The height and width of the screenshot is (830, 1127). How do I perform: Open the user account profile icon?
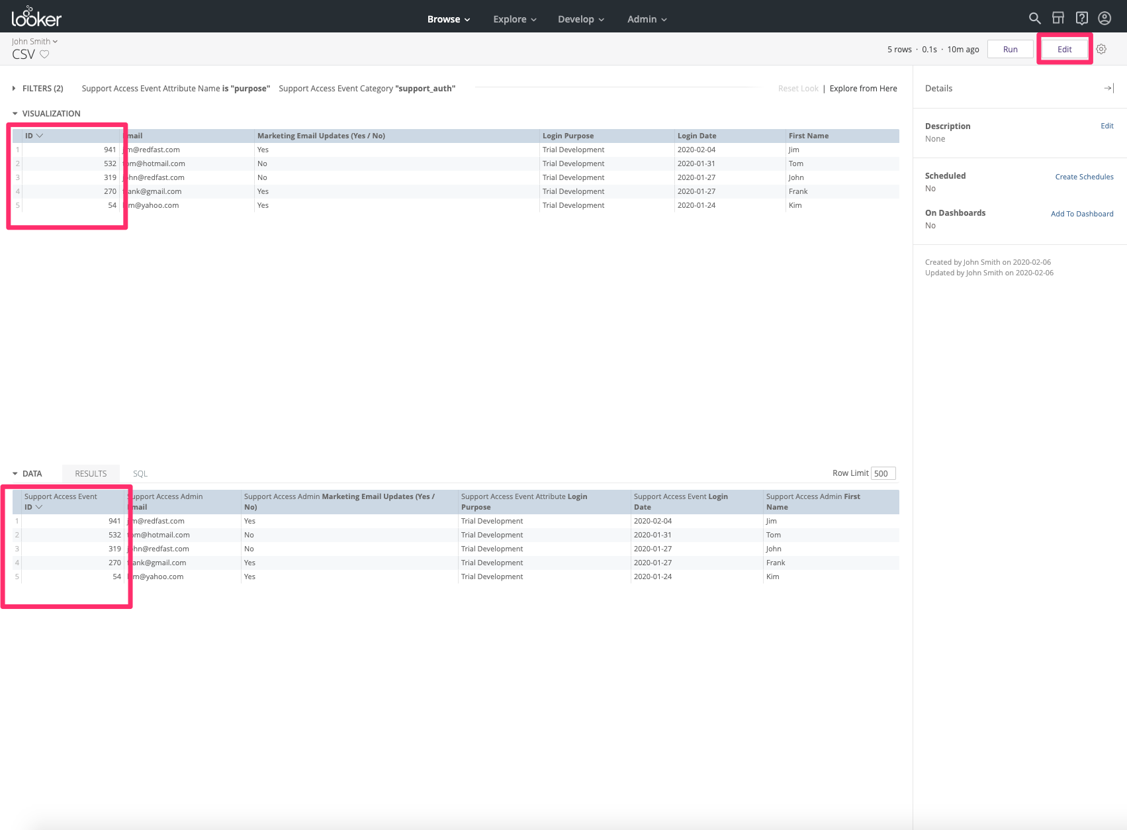click(1104, 19)
